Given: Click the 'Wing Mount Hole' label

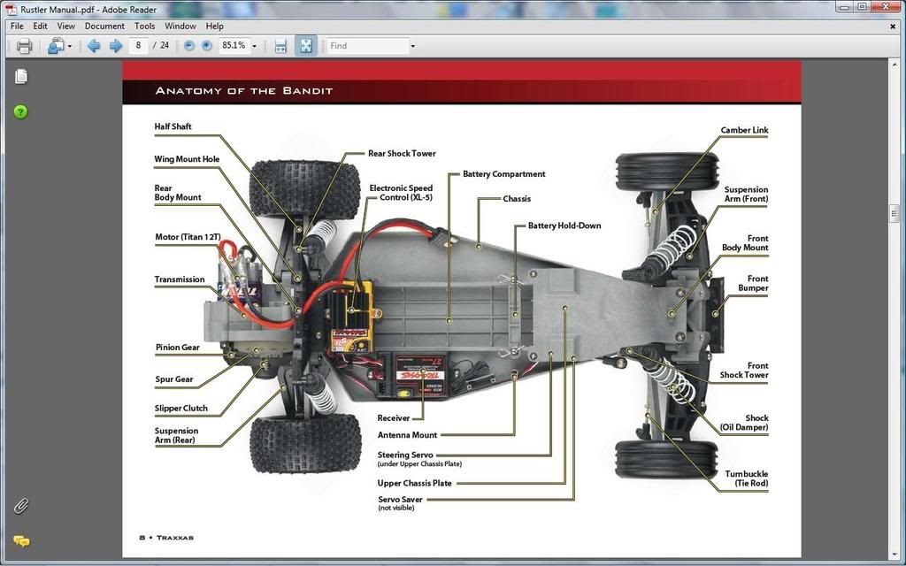Looking at the screenshot, I should tap(187, 159).
